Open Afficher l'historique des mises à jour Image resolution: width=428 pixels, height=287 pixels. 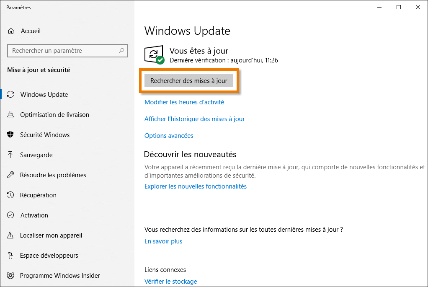194,119
